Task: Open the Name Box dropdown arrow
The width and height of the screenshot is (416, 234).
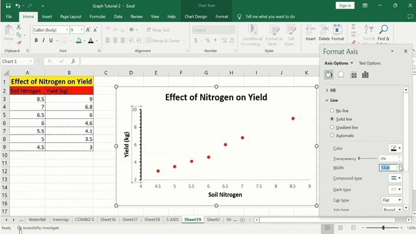Action: 31,61
